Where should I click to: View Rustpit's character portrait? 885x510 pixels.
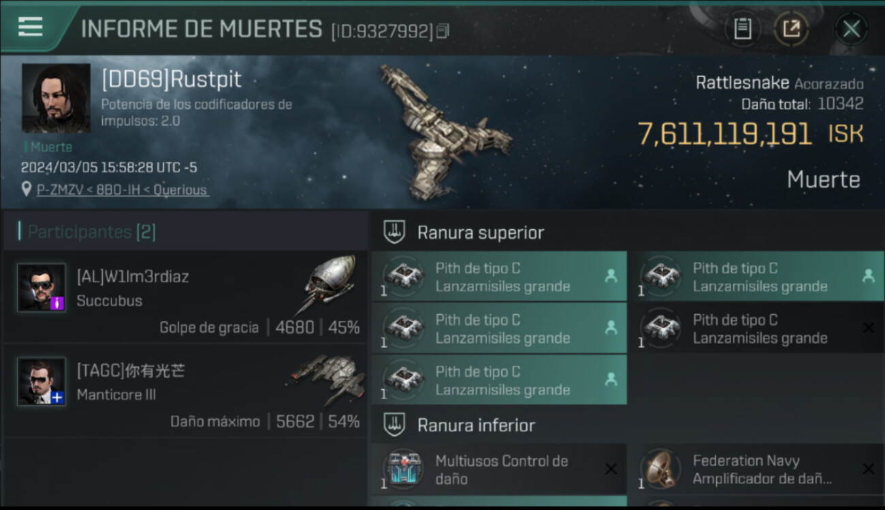click(56, 99)
